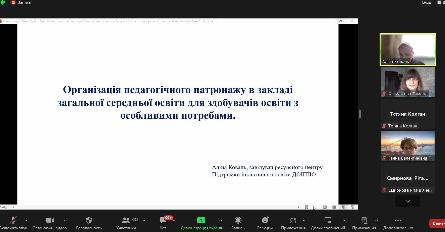Open the Security (Безопасность) shield icon
The height and width of the screenshot is (232, 445).
tap(89, 220)
